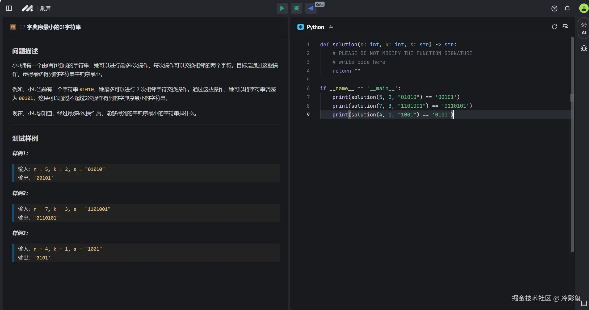Start debugging with the bug icon
Viewport: 589px width, 310px height.
(296, 8)
